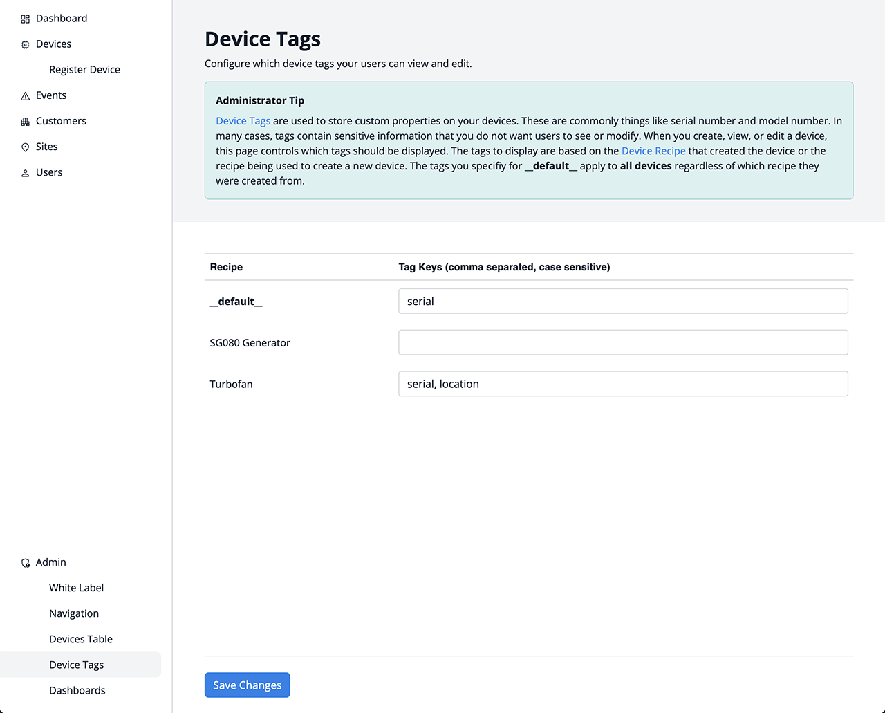Click the Events warning triangle icon
885x713 pixels.
(26, 96)
